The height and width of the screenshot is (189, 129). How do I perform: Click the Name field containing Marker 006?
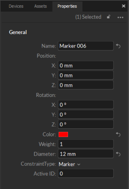86,46
